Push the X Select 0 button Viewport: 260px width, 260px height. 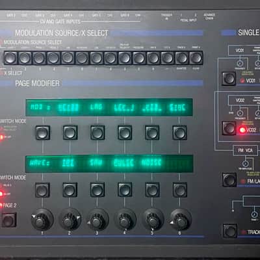[x=139, y=58]
